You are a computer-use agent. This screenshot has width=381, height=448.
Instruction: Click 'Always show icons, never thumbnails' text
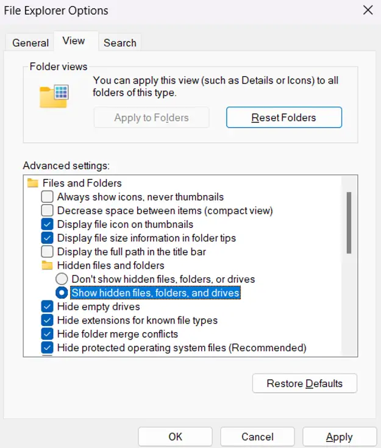pos(140,197)
